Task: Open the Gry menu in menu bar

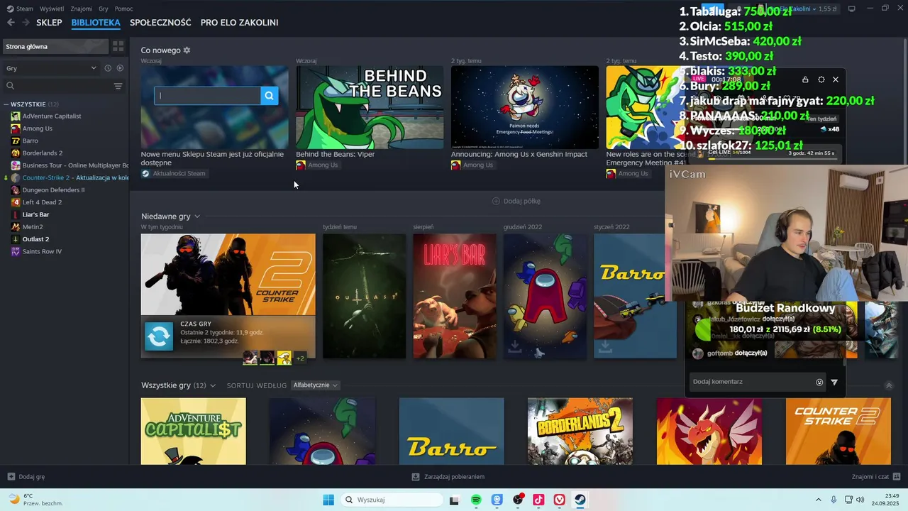Action: click(x=104, y=9)
